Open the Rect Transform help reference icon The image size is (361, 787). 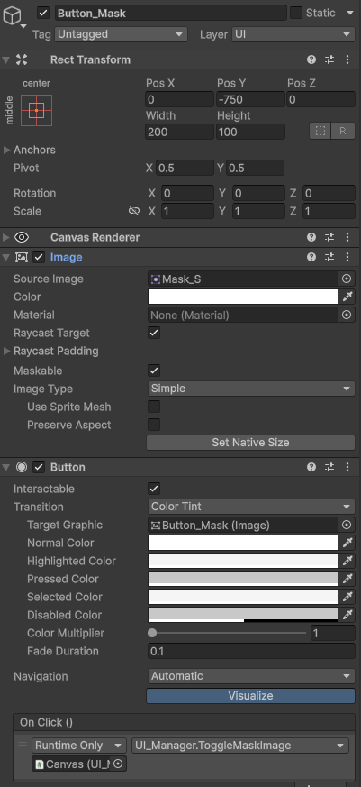click(311, 59)
